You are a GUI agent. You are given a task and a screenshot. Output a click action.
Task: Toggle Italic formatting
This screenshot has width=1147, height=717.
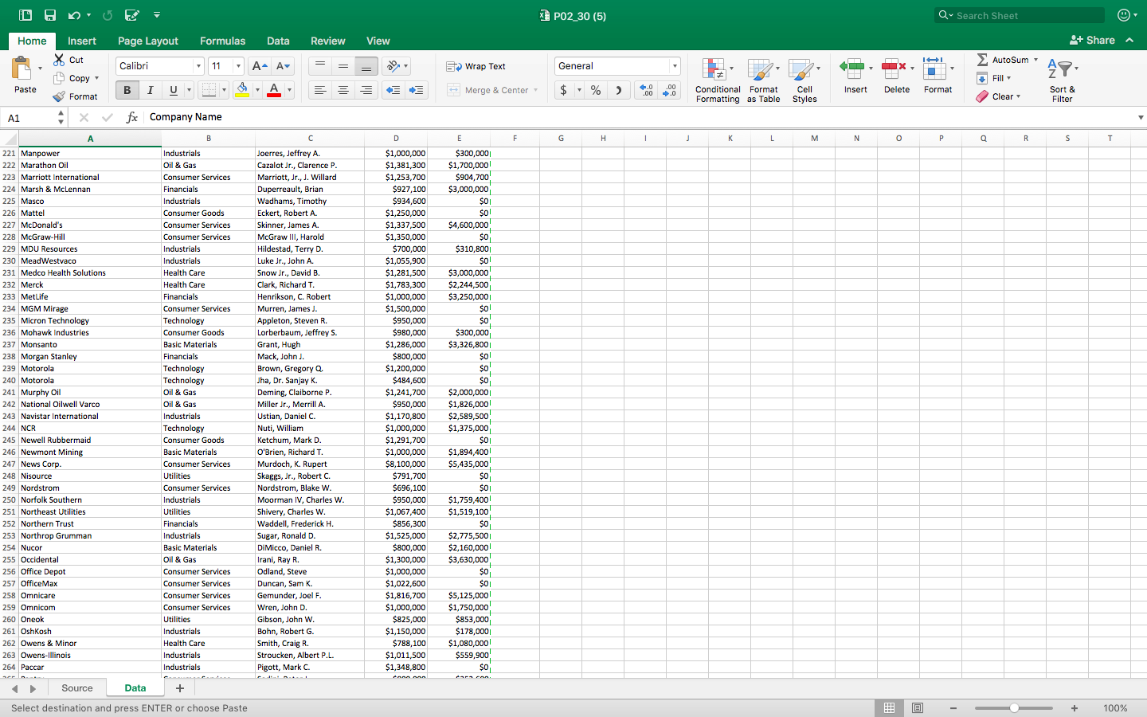pos(150,90)
